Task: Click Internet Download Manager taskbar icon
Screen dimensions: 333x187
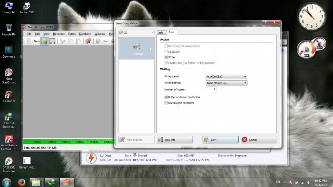Action: [52, 182]
